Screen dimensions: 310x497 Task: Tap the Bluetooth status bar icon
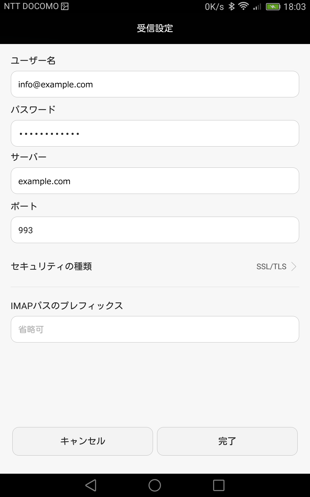pyautogui.click(x=232, y=6)
